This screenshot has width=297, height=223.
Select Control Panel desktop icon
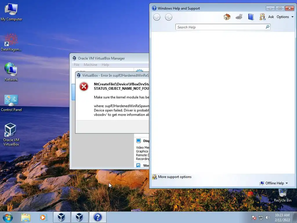click(x=11, y=103)
